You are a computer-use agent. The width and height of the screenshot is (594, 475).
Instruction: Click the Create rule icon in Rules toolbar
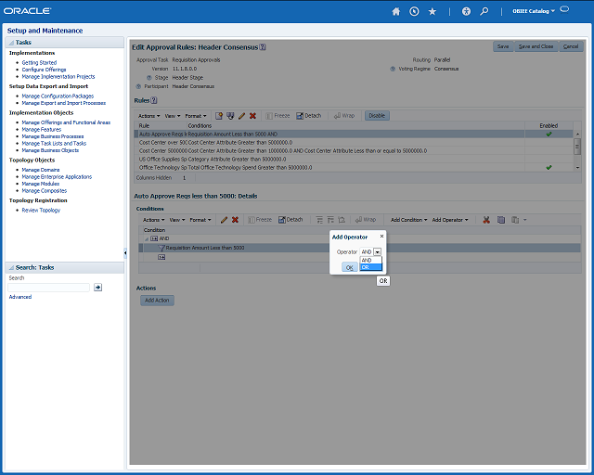219,116
